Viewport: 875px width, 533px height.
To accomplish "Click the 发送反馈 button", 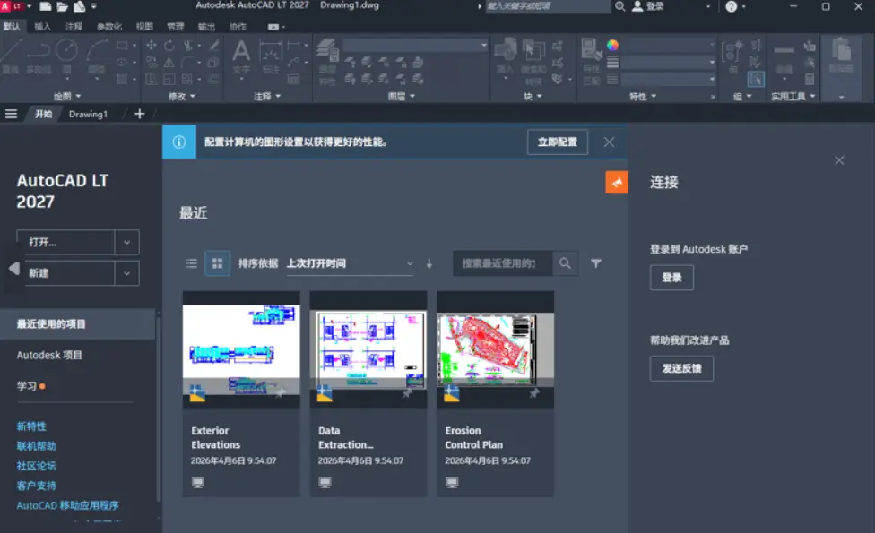I will point(681,368).
